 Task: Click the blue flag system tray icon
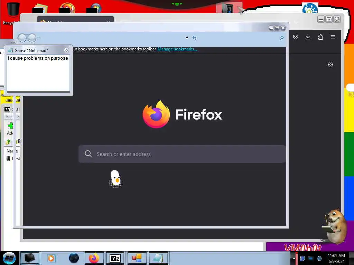(x=302, y=258)
